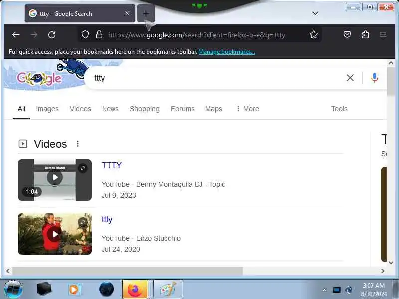Screen dimensions: 399x299
Task: Open the TTTY video result link
Action: tap(111, 165)
